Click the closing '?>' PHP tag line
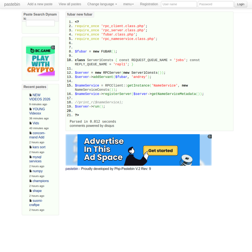 77,115
